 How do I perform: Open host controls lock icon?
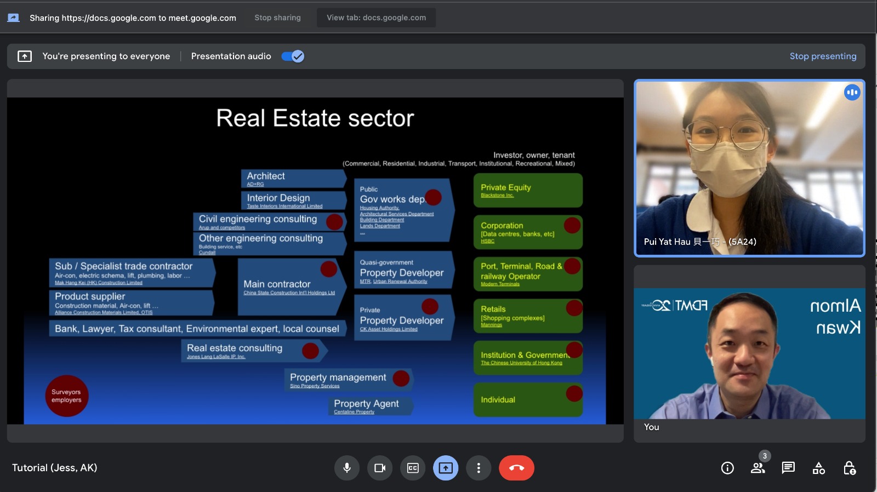coord(850,468)
